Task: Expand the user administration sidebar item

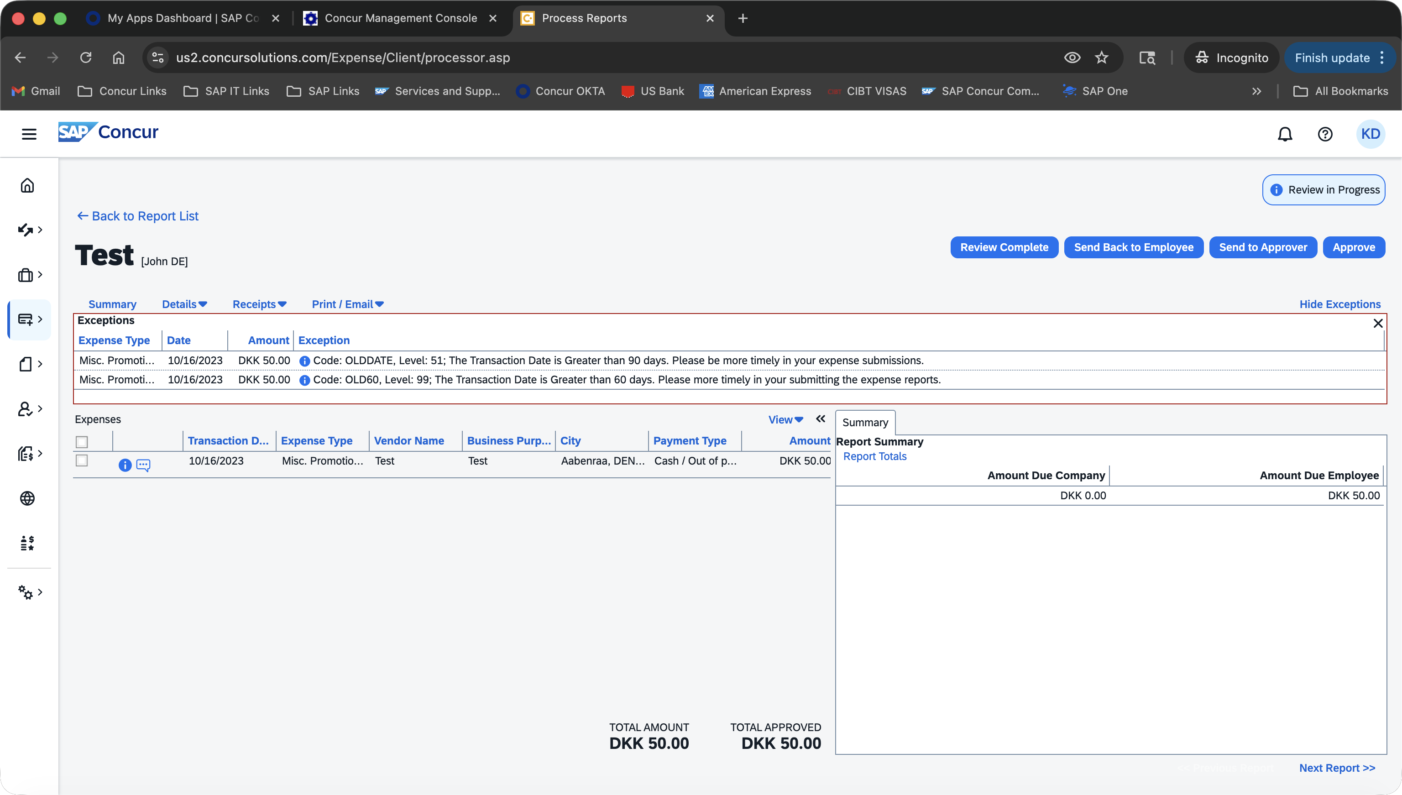Action: click(x=30, y=408)
